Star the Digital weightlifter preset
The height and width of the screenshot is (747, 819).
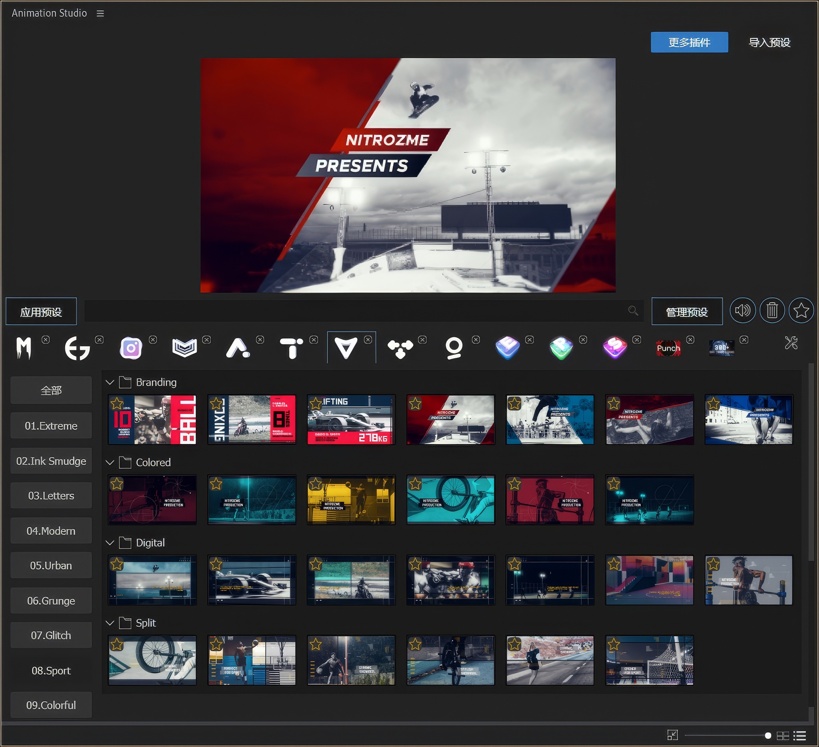(713, 564)
